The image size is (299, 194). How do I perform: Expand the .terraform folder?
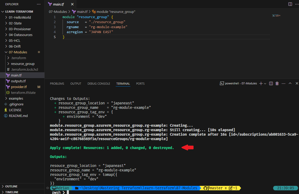tap(22, 58)
